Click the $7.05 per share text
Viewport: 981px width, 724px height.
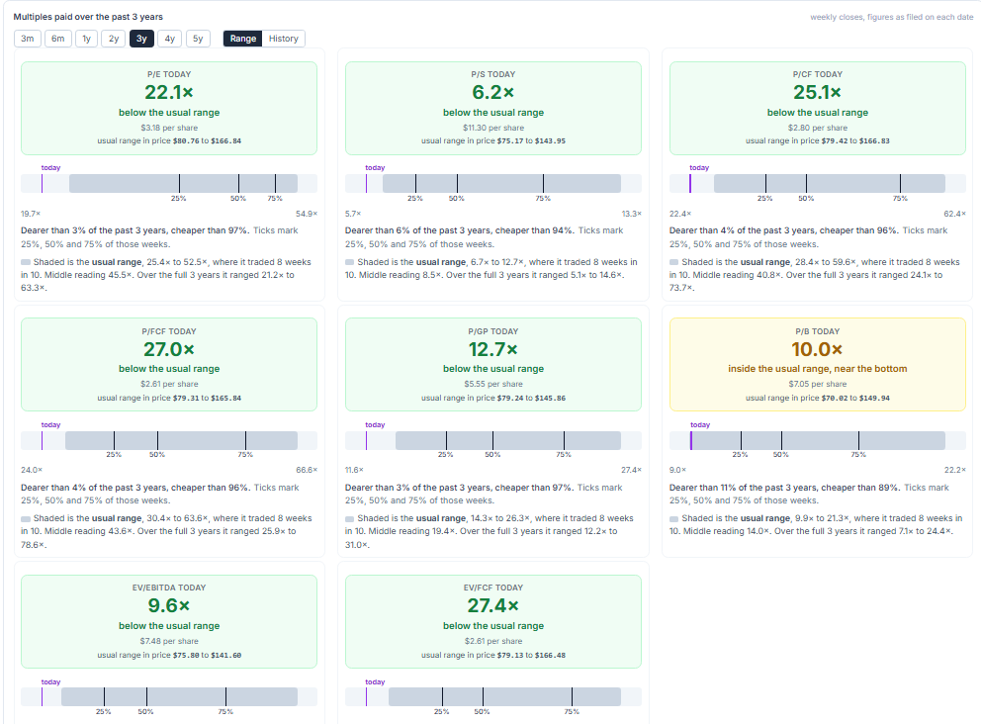click(817, 384)
